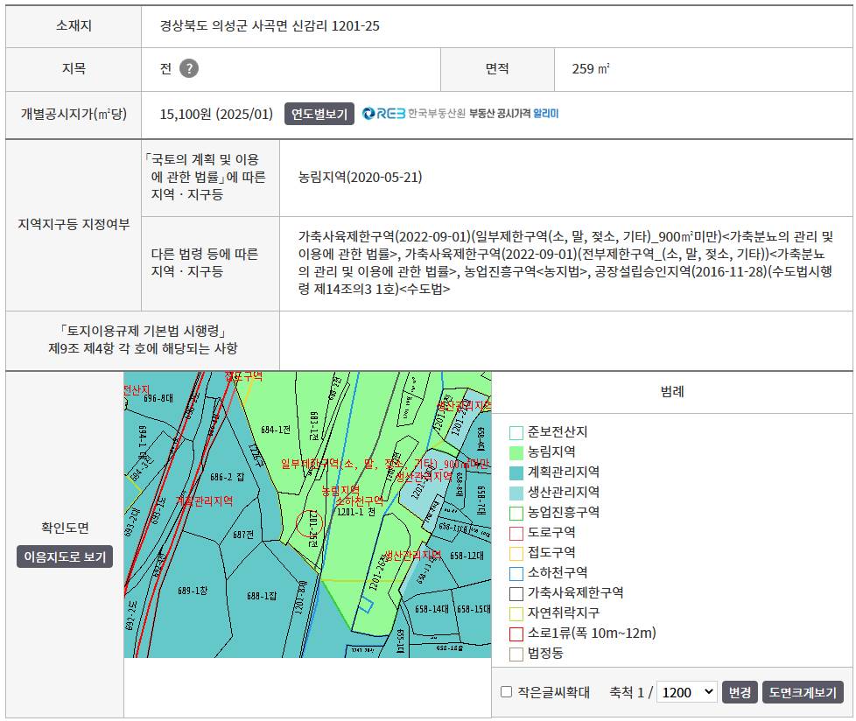856x721 pixels.
Task: Click the 소하천구역 legend swatch
Action: pos(516,574)
